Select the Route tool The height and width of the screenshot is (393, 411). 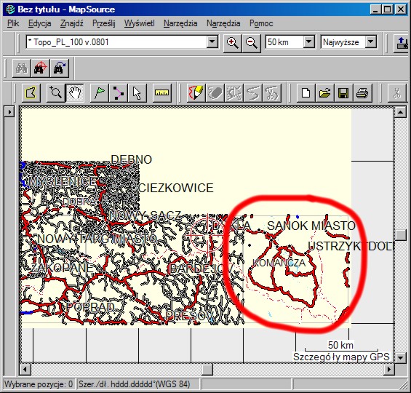[119, 92]
